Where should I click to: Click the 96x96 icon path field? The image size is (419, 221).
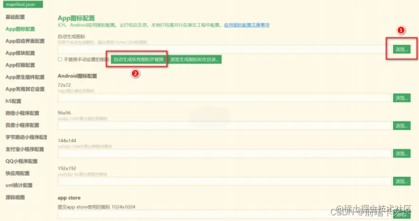pyautogui.click(x=225, y=126)
